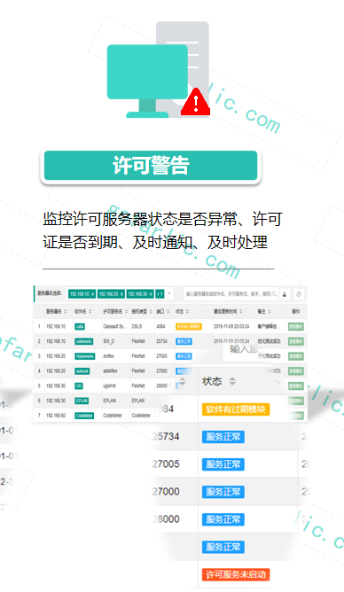Click the UG software tag
This screenshot has height=592, width=344.
coord(79,386)
